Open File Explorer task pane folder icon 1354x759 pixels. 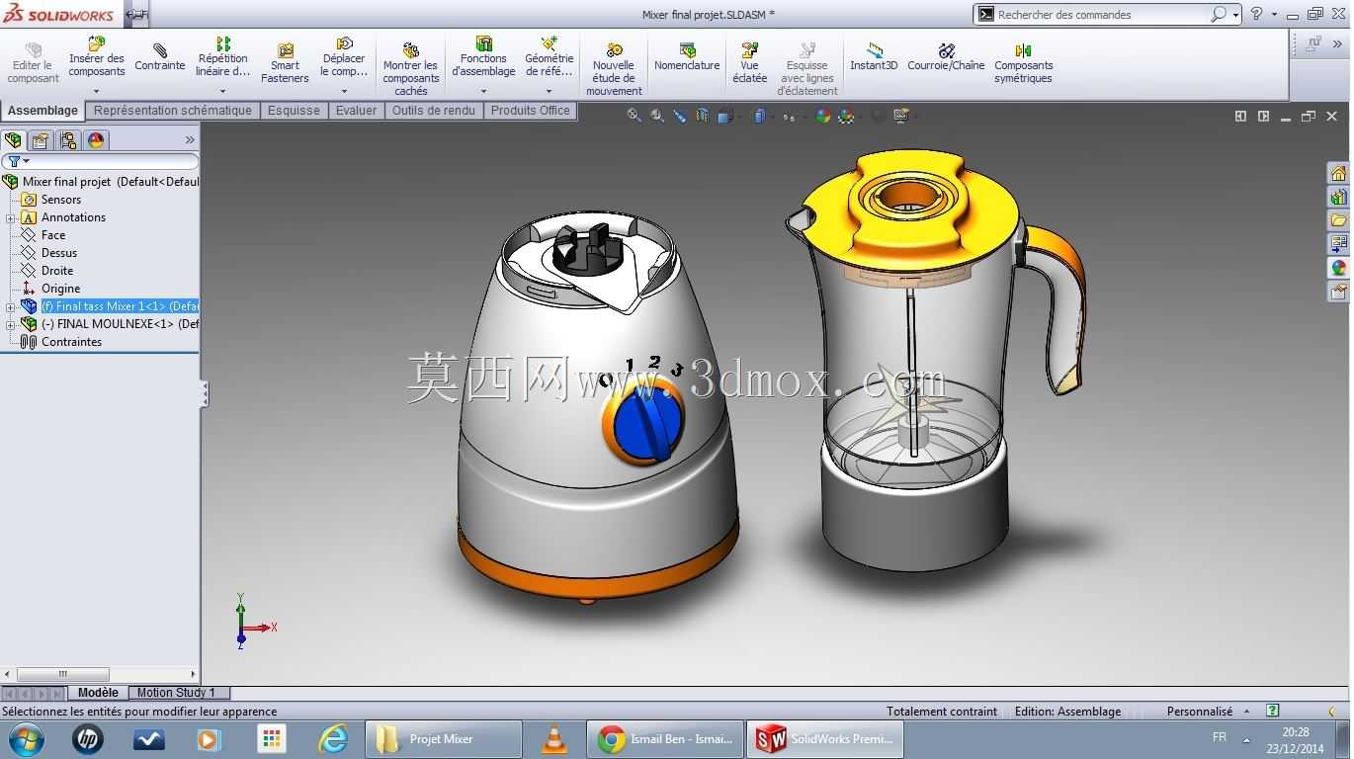tap(1338, 220)
